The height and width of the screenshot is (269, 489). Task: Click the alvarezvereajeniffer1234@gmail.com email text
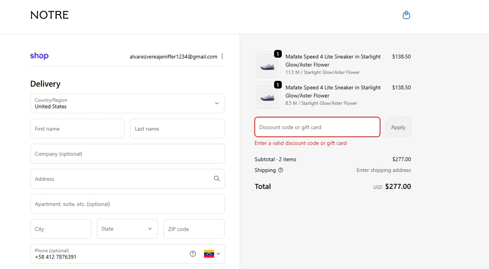click(173, 57)
